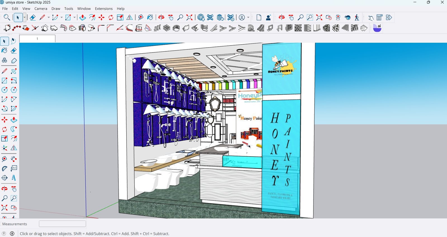447x237 pixels.
Task: Open the Line tool dropdown arrow
Action: [49, 18]
